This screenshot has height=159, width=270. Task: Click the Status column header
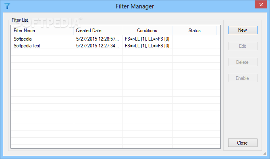click(195, 31)
